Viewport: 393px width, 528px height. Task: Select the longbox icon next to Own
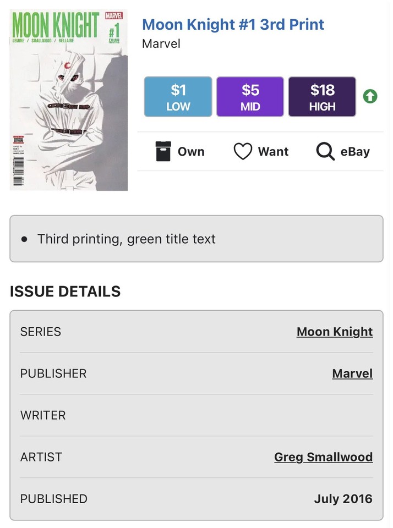point(160,151)
